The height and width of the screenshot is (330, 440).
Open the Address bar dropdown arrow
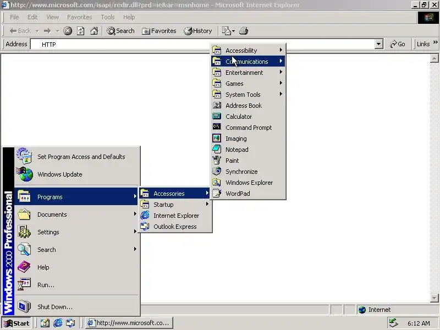click(x=379, y=44)
